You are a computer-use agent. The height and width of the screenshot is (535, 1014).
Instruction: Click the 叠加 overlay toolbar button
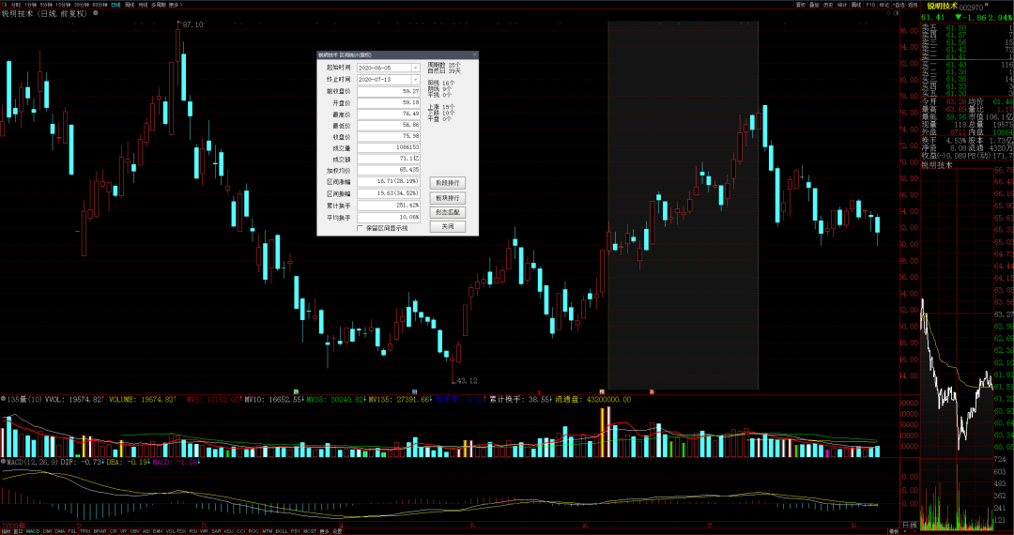tap(814, 5)
